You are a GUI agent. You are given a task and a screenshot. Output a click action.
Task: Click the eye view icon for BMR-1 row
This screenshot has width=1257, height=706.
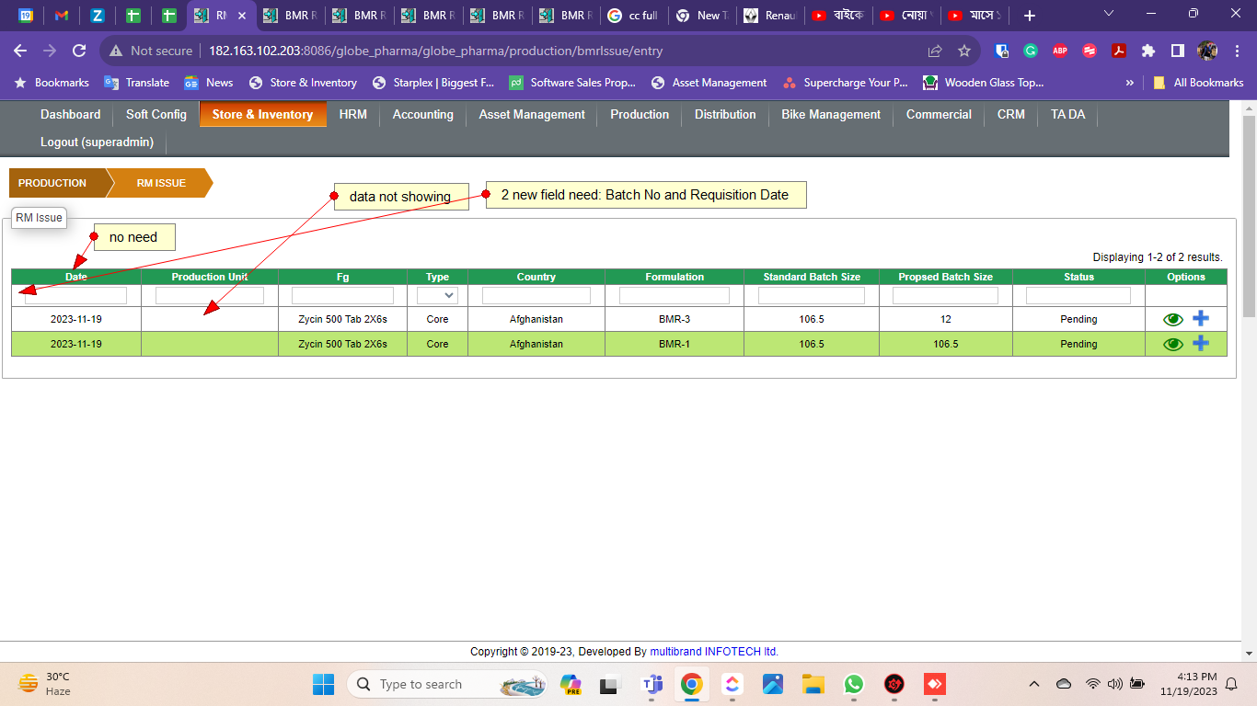(1172, 344)
